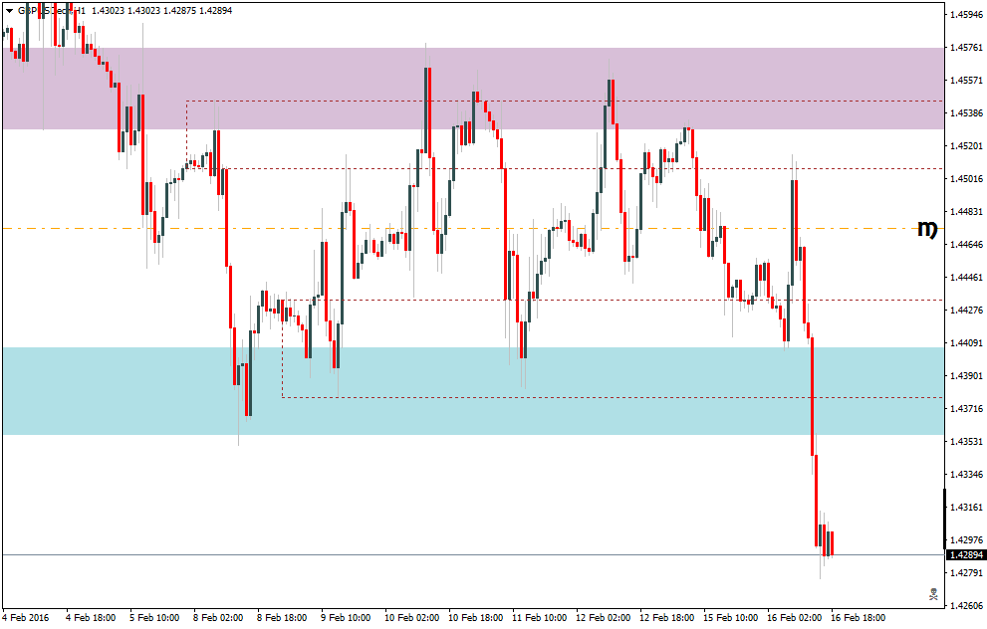Click price label 1.45386 on the axis
The image size is (987, 629).
pos(966,113)
